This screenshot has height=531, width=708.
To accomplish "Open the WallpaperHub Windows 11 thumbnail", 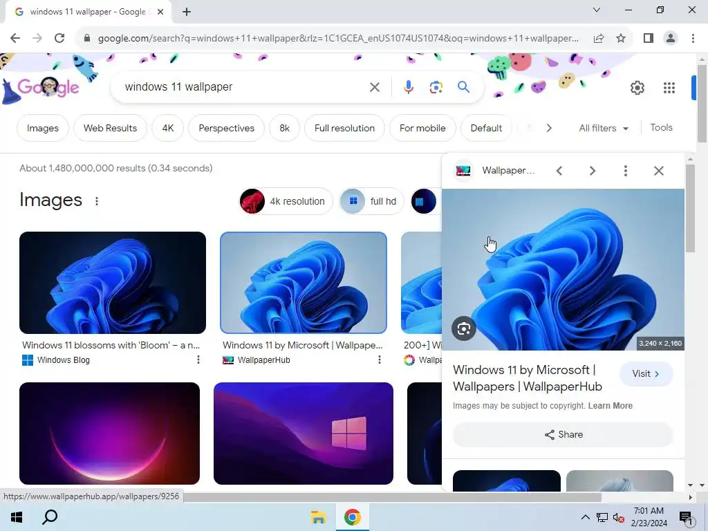I will click(x=304, y=283).
